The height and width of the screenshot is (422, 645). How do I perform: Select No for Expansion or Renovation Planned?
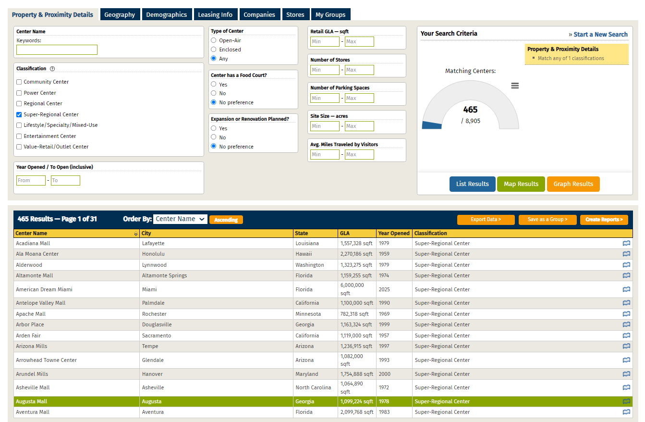pyautogui.click(x=214, y=137)
